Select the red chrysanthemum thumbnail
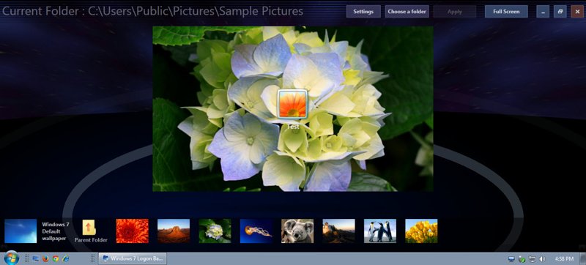Screen dimensions: 586x265 pyautogui.click(x=133, y=231)
